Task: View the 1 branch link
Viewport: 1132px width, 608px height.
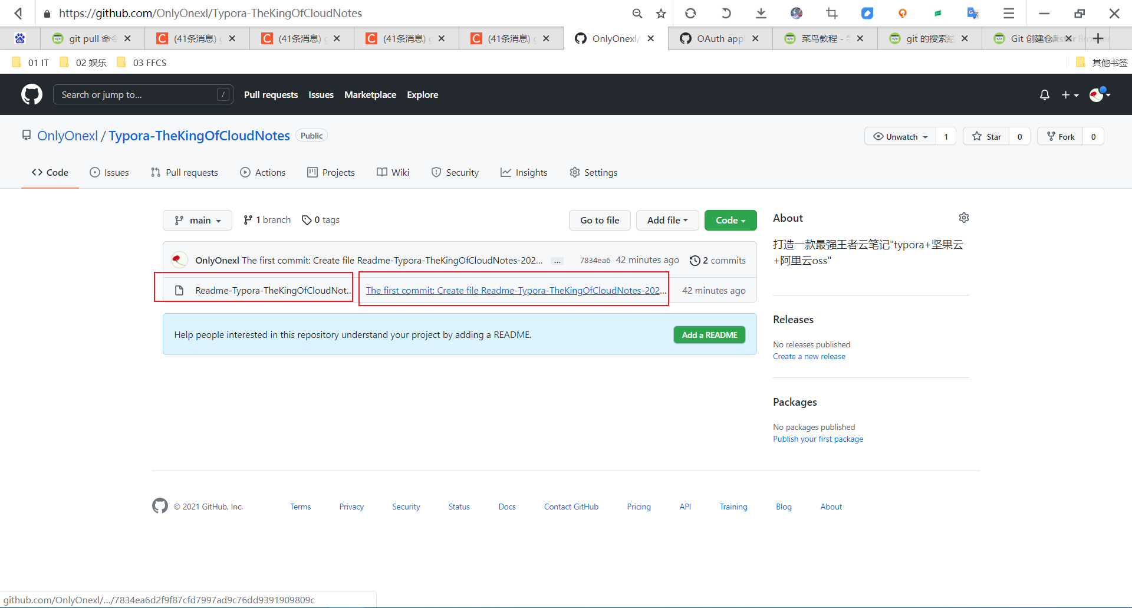Action: click(x=267, y=220)
